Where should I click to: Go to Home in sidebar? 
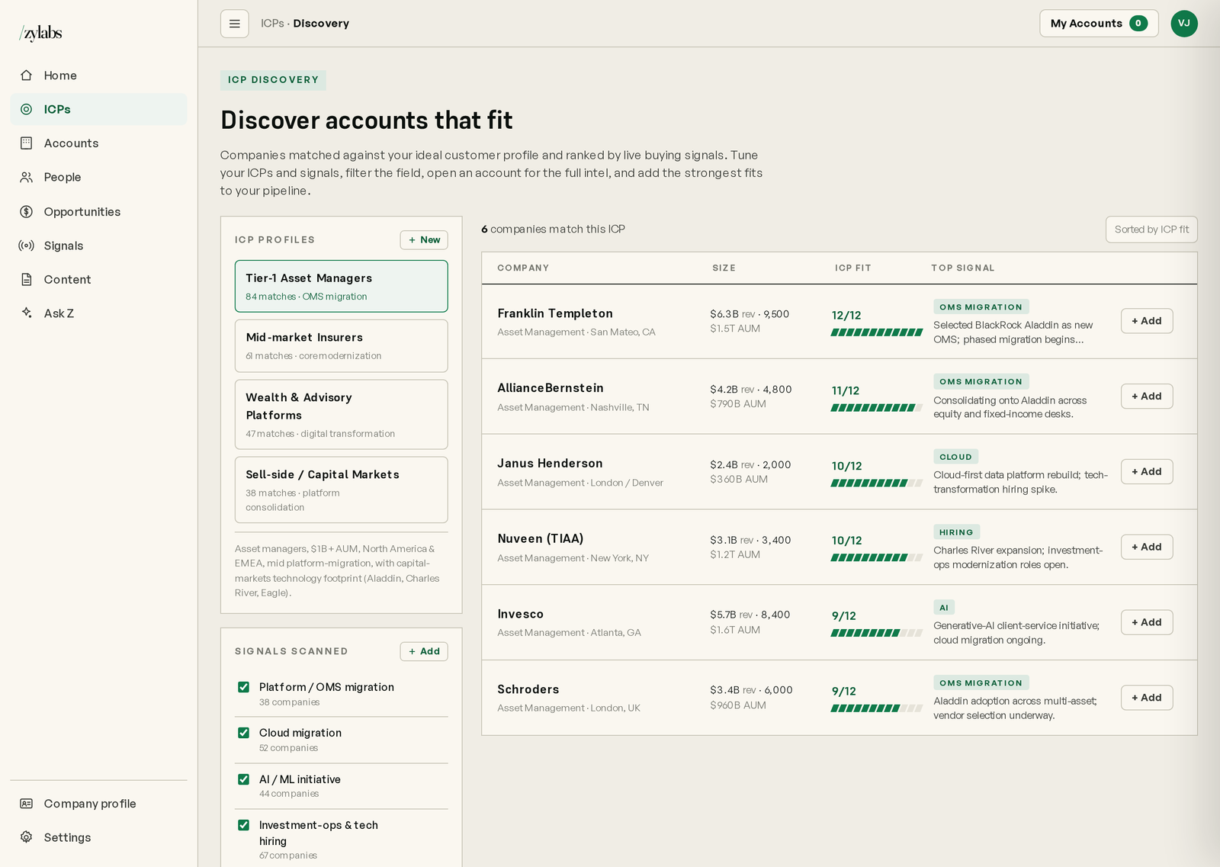[x=98, y=75]
